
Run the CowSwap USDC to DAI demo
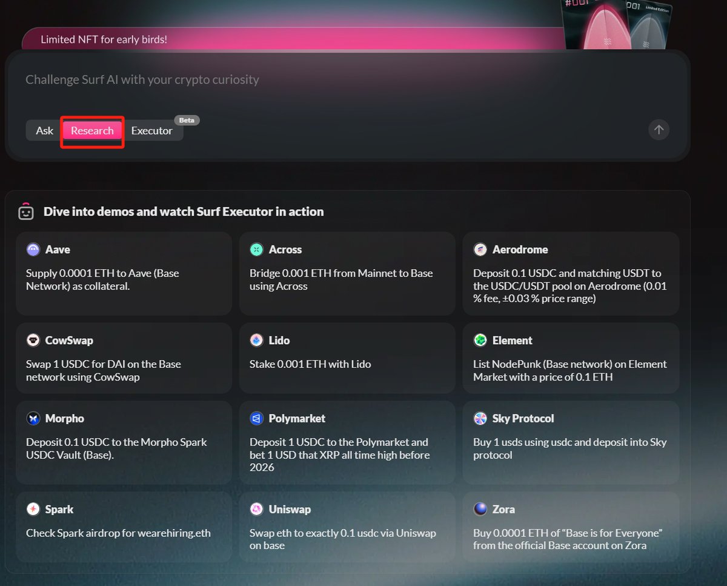124,358
